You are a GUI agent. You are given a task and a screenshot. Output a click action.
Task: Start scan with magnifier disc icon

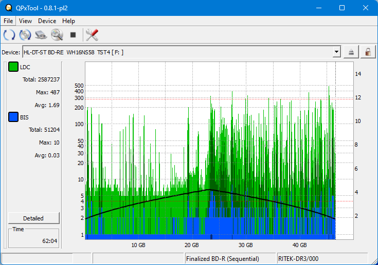[57, 35]
